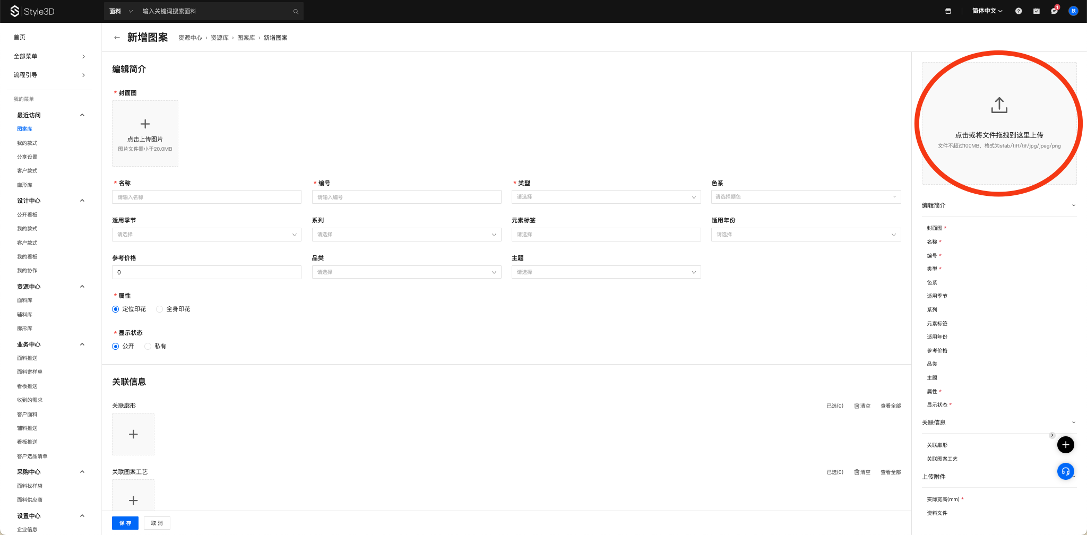Expand the 适用季节 dropdown

(206, 235)
